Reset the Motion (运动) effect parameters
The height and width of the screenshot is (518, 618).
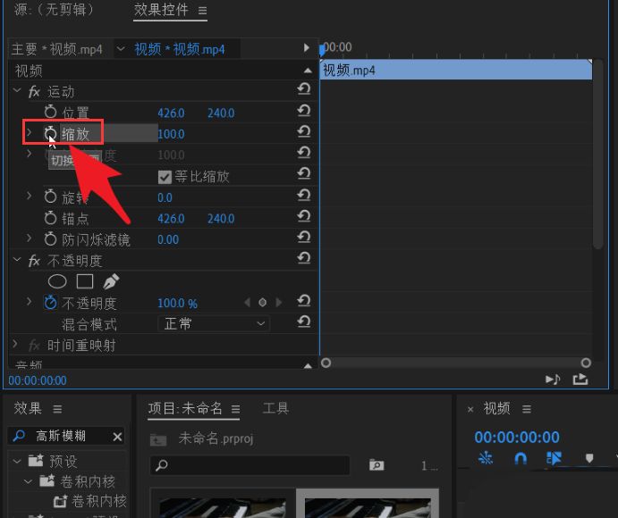click(304, 91)
